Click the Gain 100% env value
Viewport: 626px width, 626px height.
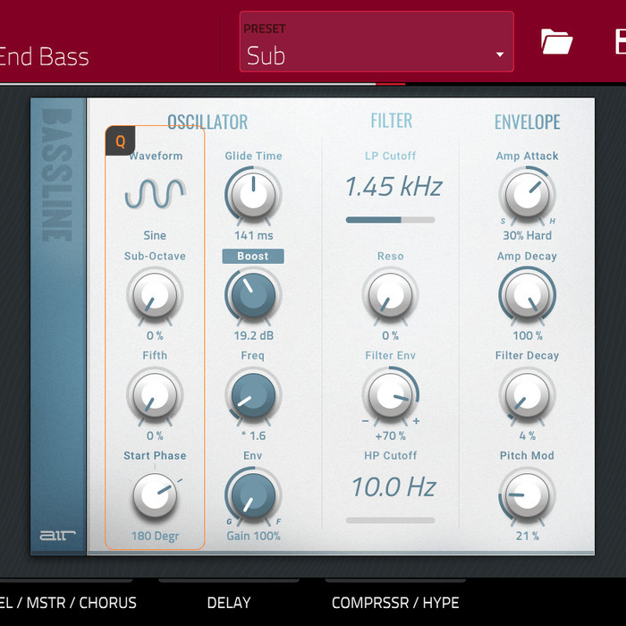pos(253,536)
